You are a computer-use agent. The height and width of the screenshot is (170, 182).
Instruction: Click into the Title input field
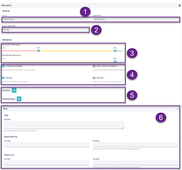coord(46,19)
